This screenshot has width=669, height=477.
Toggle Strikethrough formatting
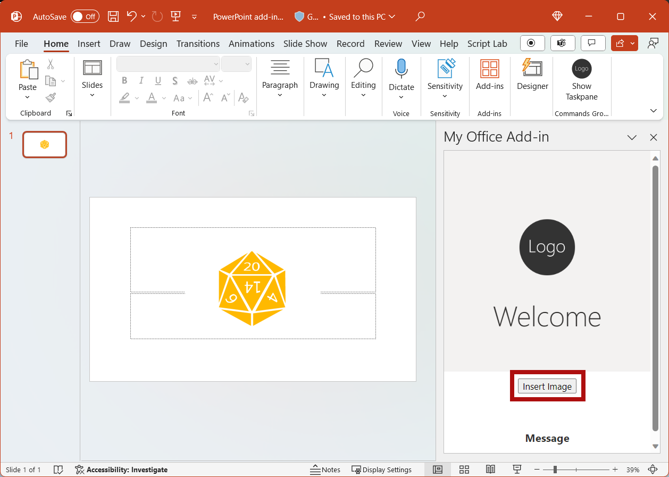(193, 81)
